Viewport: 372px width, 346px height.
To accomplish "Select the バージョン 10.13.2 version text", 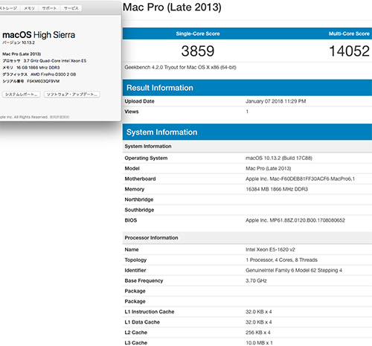I will point(19,42).
